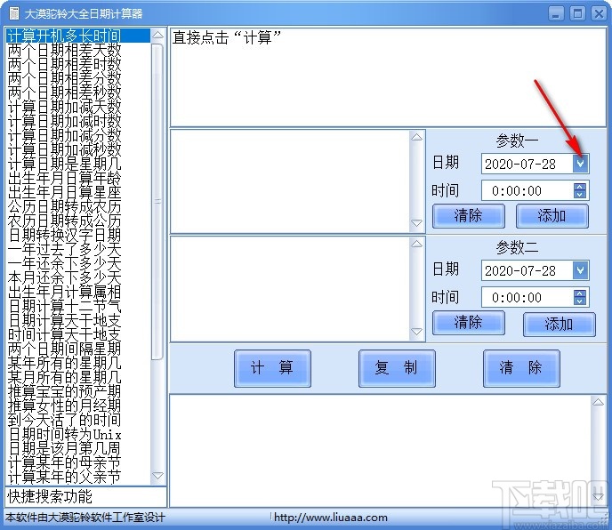The height and width of the screenshot is (530, 612).
Task: Select 推算宝宝的预产期 in the list
Action: click(77, 392)
